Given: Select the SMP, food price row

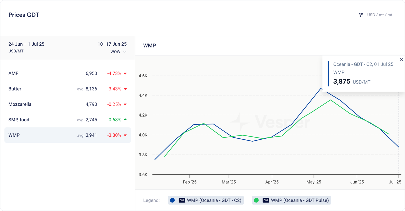Looking at the screenshot, I should tap(67, 119).
